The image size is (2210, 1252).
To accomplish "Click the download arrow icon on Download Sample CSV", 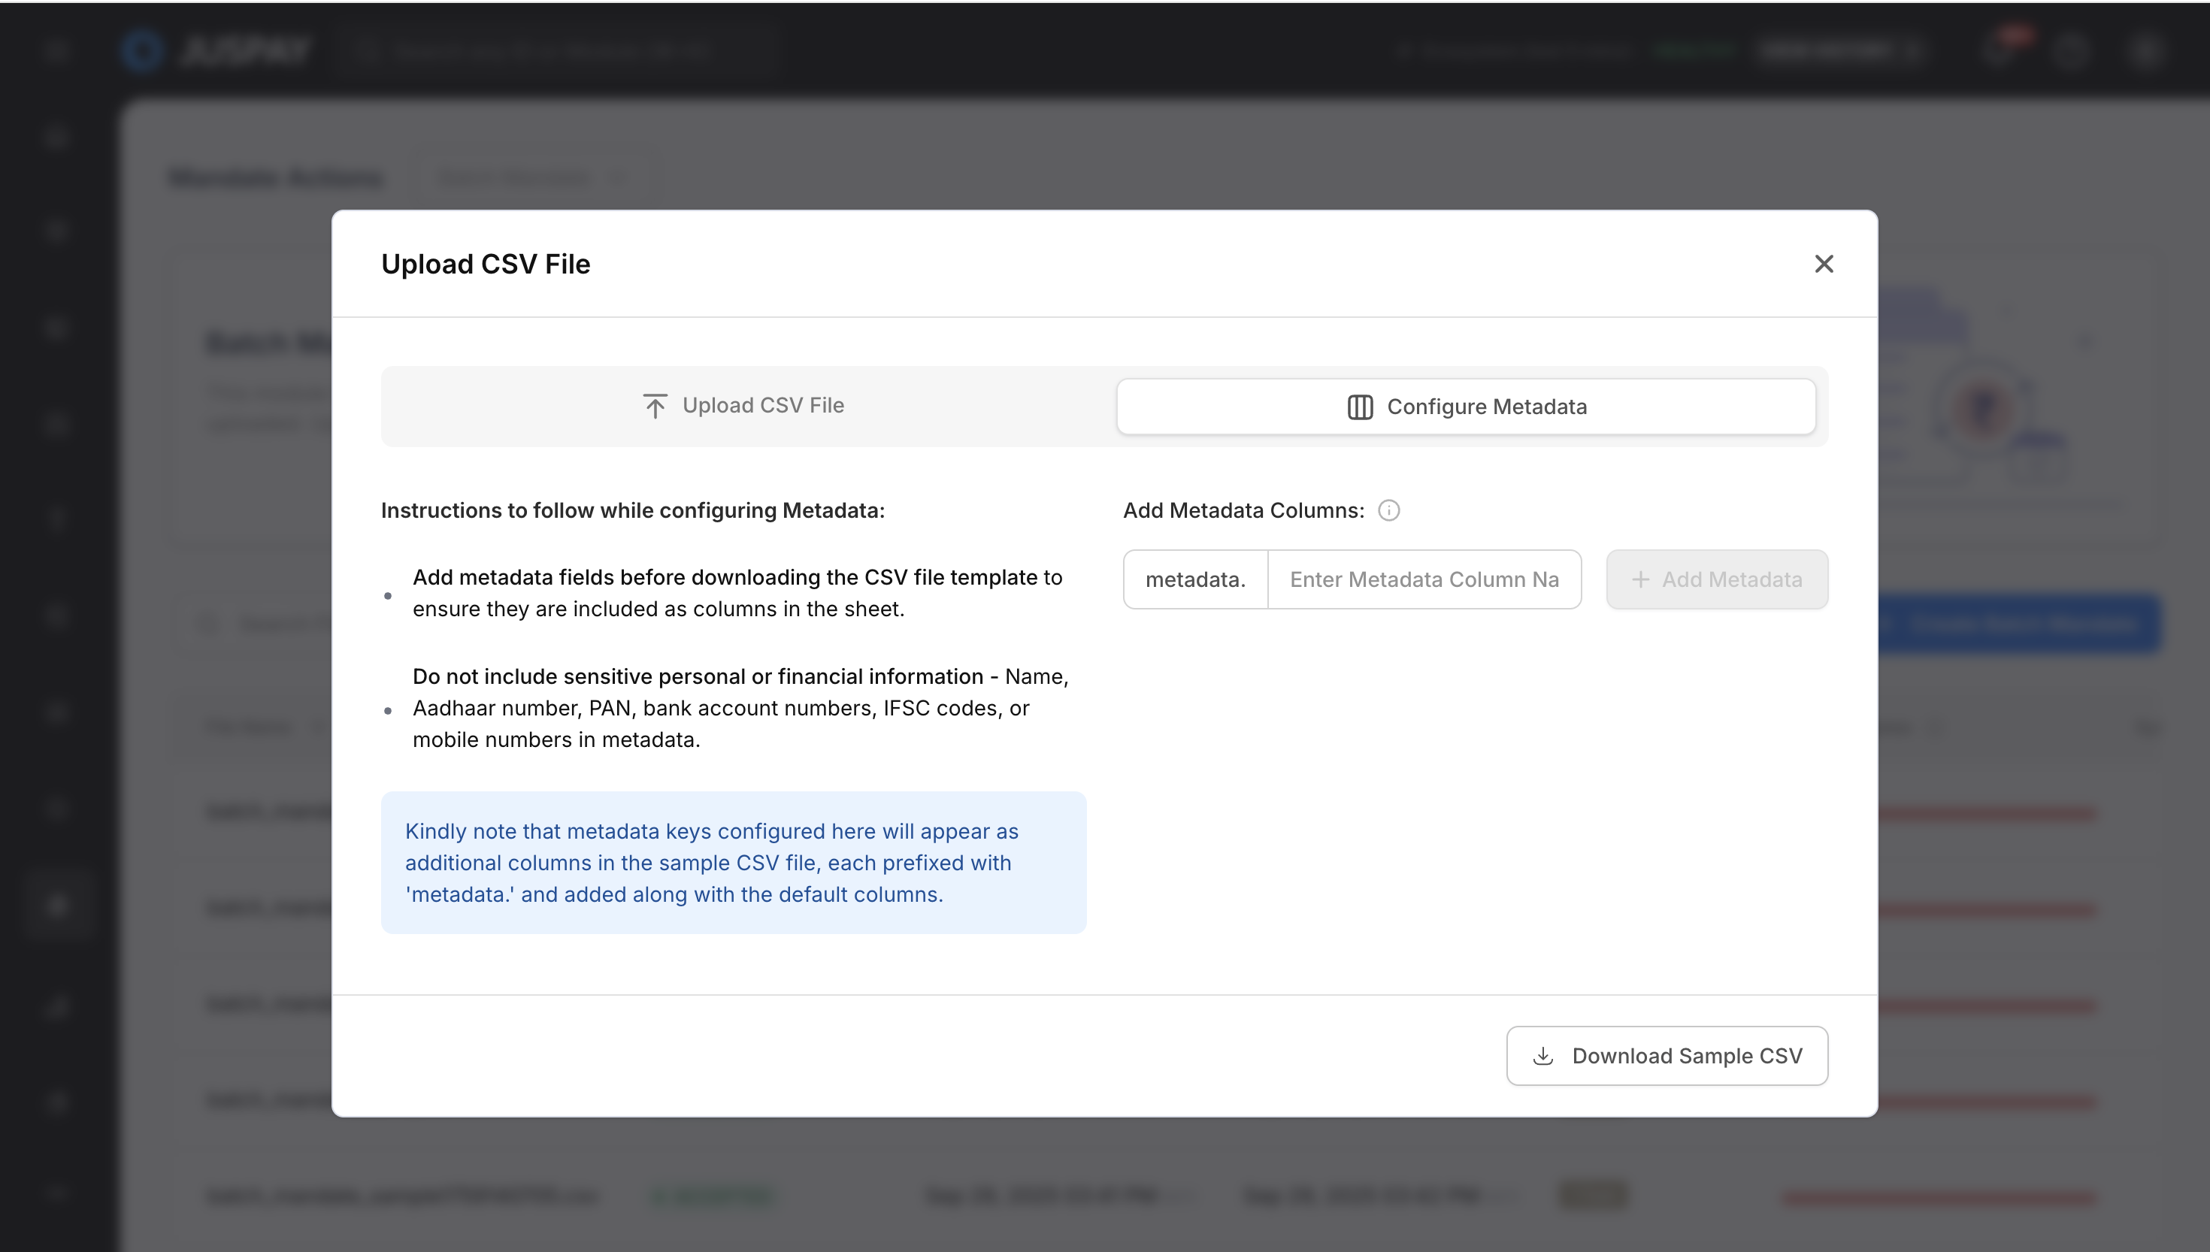I will 1542,1056.
